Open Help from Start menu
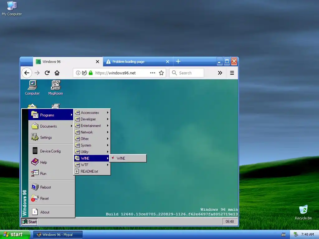This screenshot has height=239, width=319. [x=51, y=162]
